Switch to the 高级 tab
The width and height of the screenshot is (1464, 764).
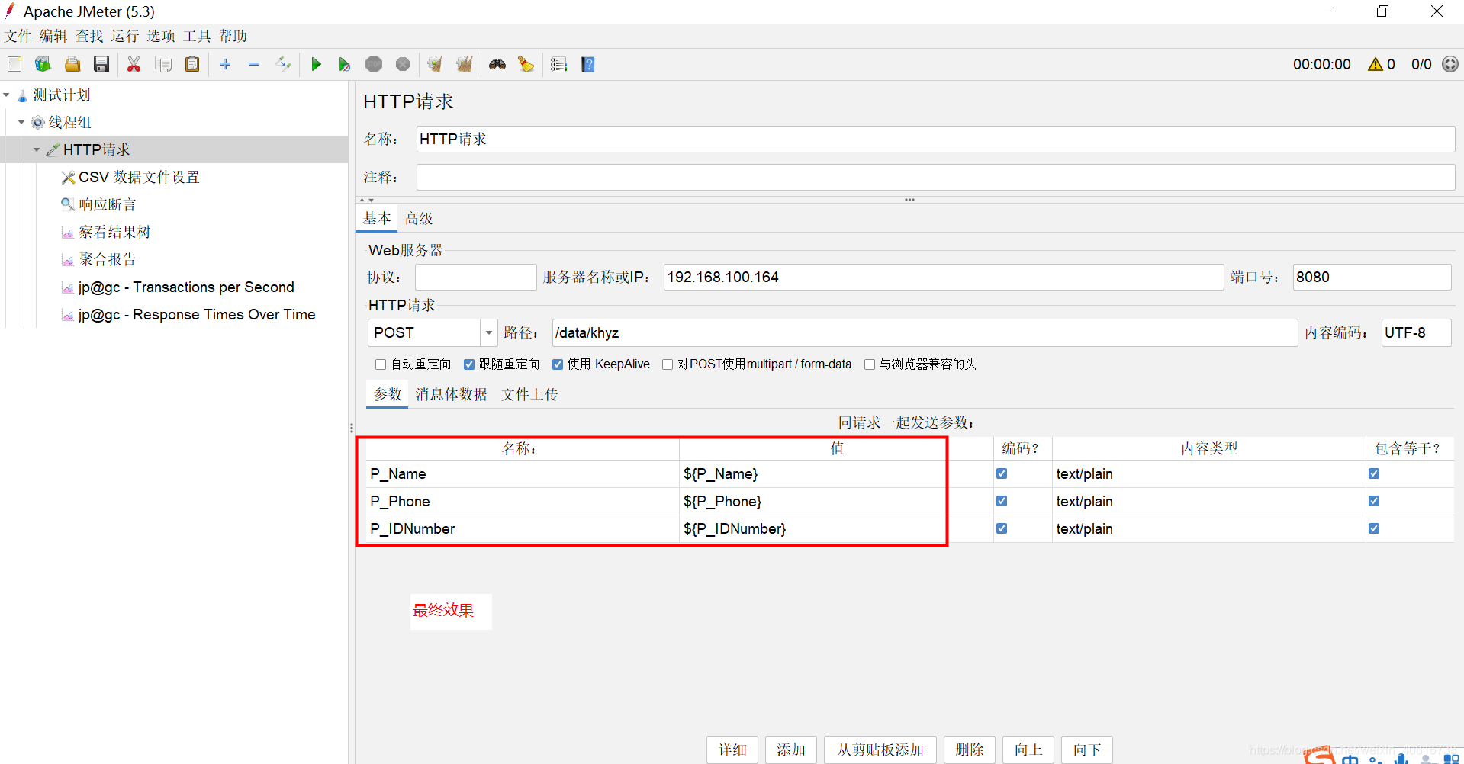tap(419, 219)
